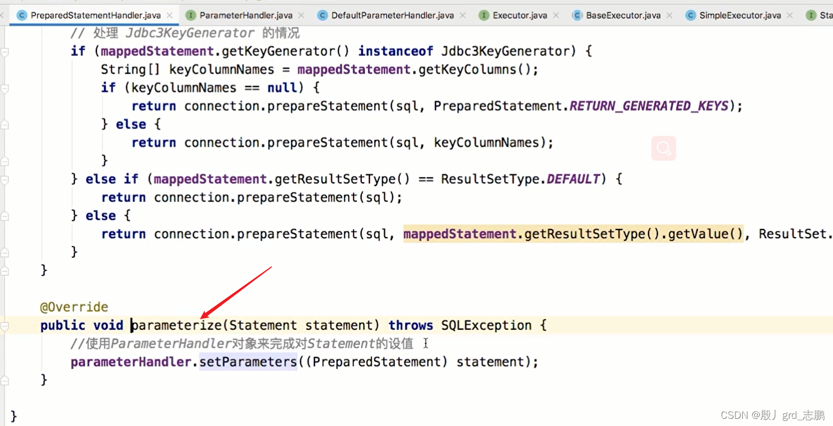Click the Jdbc3KeyGenerator class after instanceof
The width and height of the screenshot is (833, 426).
tap(505, 52)
